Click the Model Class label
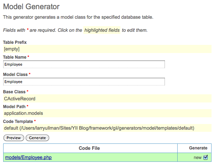The image size is (214, 165). (15, 74)
